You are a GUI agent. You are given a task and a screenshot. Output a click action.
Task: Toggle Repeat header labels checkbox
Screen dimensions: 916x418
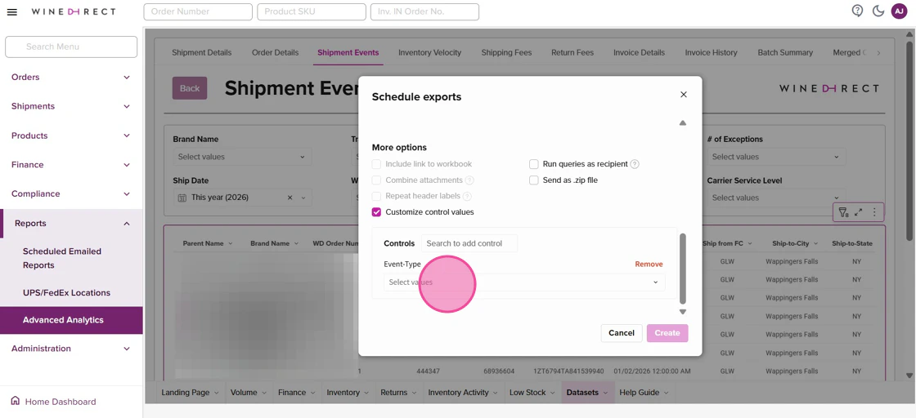[x=377, y=197]
